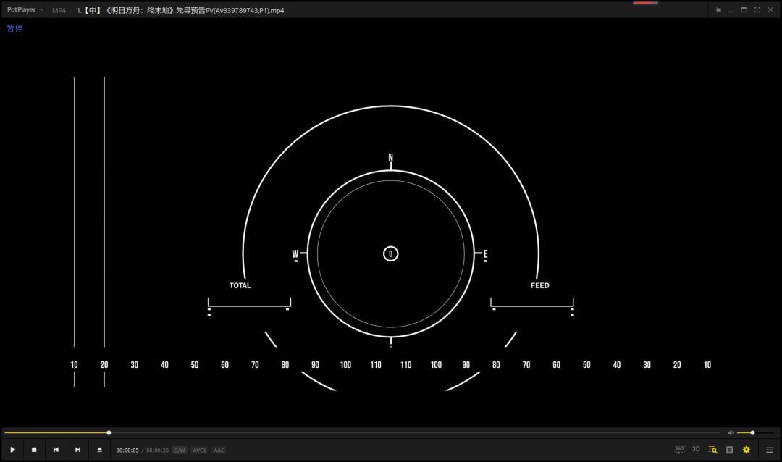Viewport: 782px width, 462px height.
Task: Open the hamburger menu
Action: tap(769, 450)
